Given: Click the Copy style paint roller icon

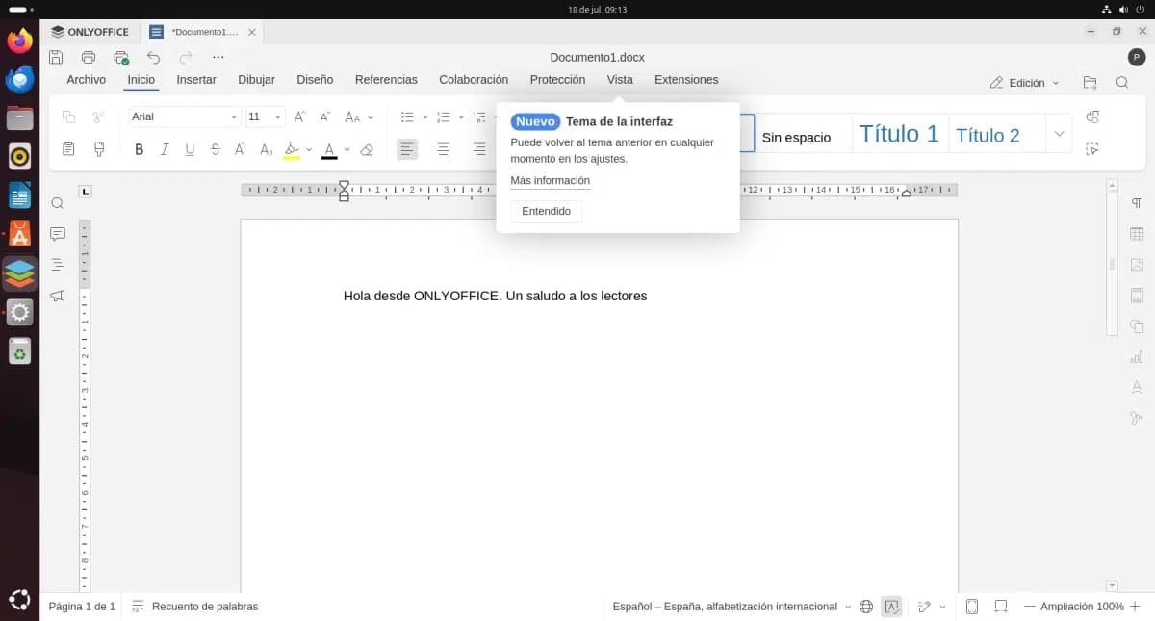Looking at the screenshot, I should coord(98,149).
